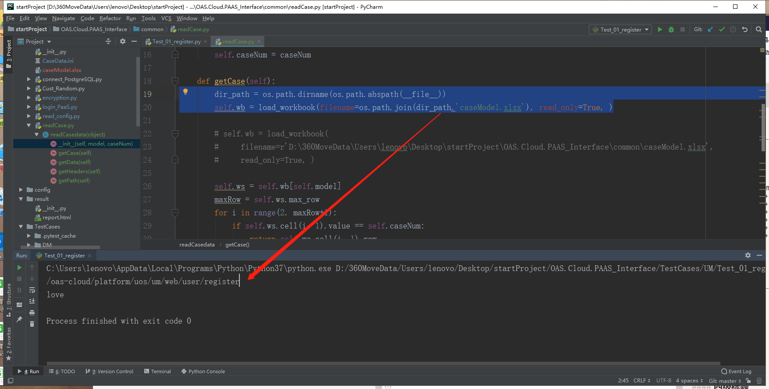The height and width of the screenshot is (389, 769).
Task: Pause output in the Run panel
Action: pyautogui.click(x=19, y=290)
